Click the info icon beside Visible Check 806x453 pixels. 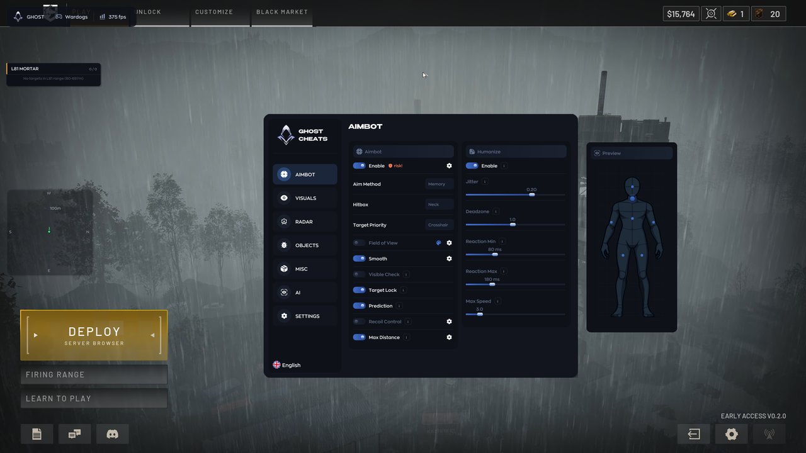(x=406, y=274)
